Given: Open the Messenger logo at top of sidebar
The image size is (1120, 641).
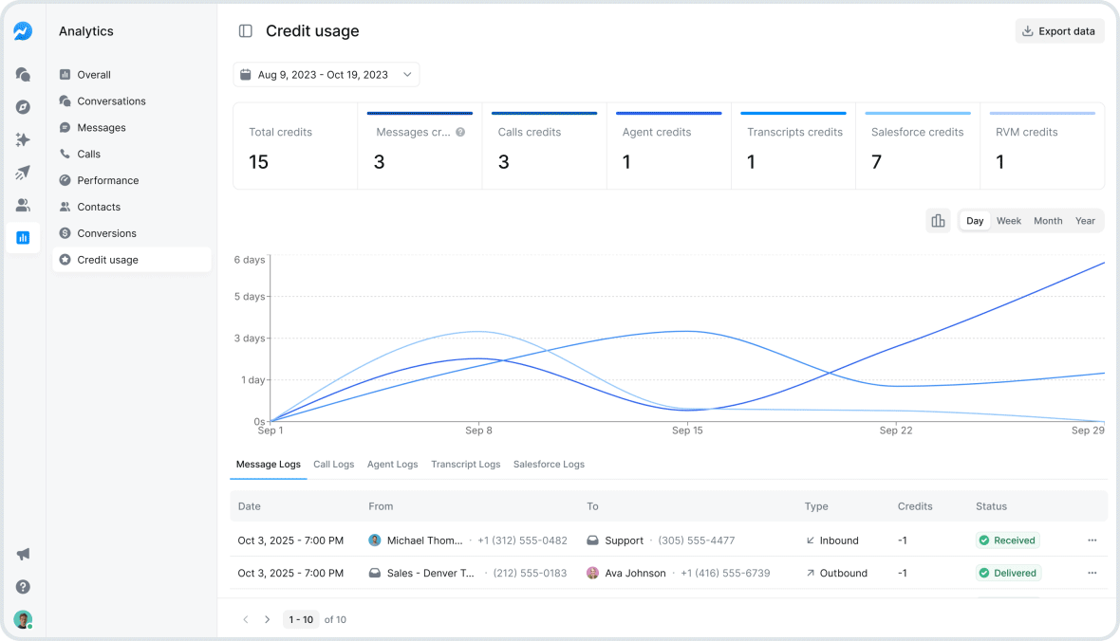Looking at the screenshot, I should 23,30.
